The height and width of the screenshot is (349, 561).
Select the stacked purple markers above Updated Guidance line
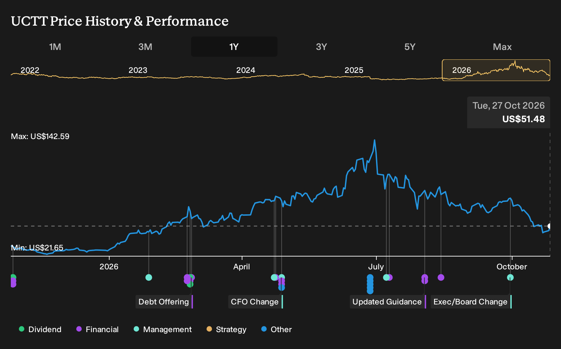point(425,279)
